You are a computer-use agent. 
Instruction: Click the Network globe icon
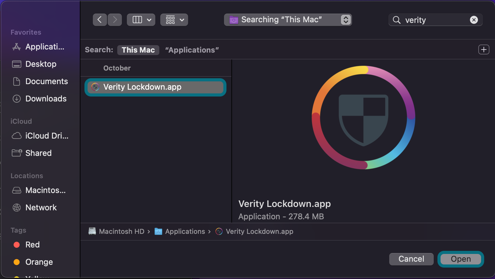16,208
